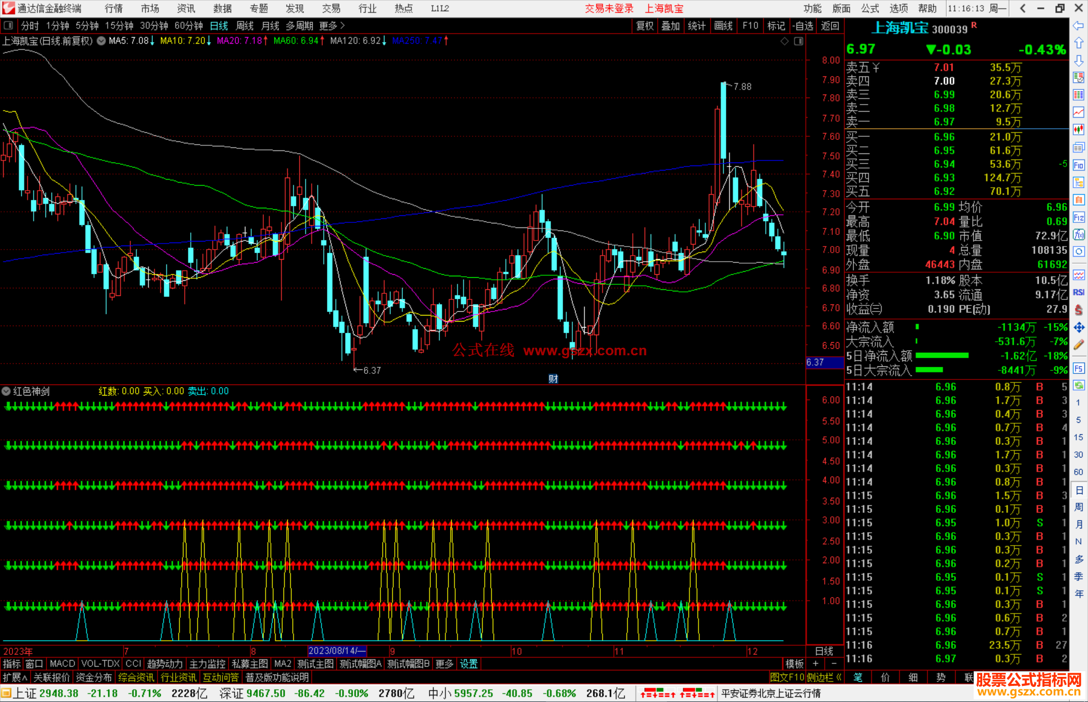Click the back arrow sidebar icon
The height and width of the screenshot is (702, 1088).
click(x=1078, y=26)
